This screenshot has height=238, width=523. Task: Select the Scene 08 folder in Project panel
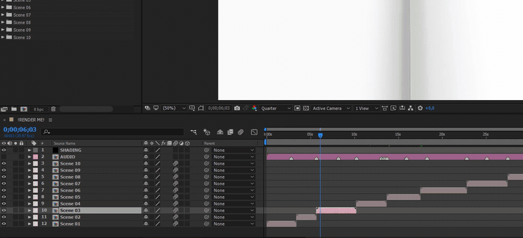coord(22,22)
